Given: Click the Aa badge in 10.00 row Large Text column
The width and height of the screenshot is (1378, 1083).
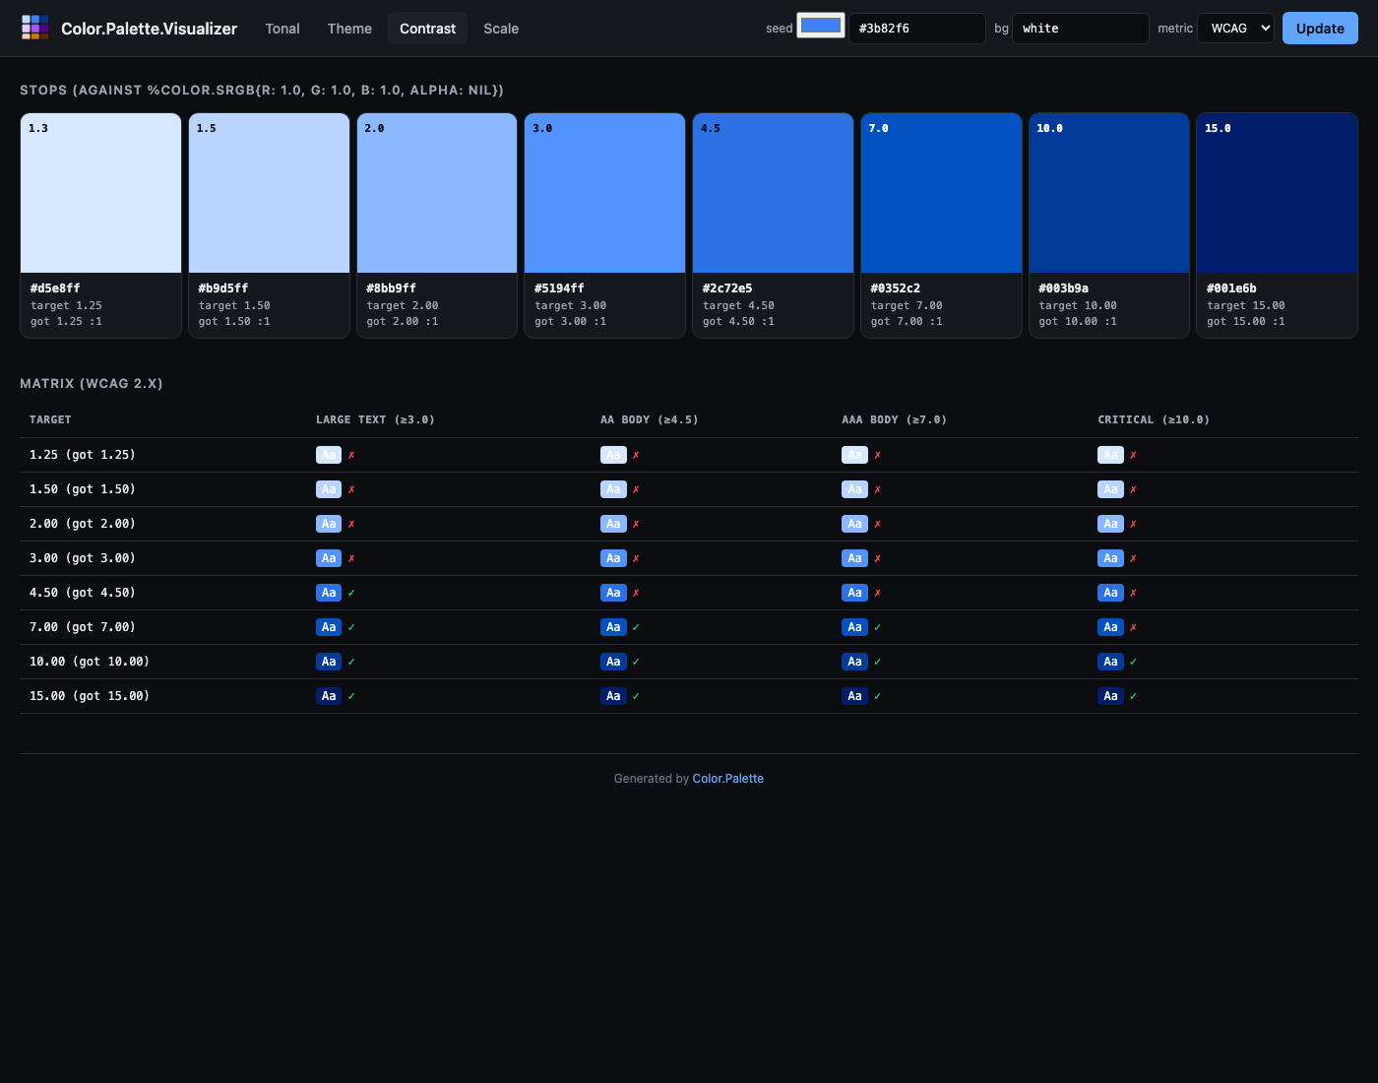Looking at the screenshot, I should (x=329, y=662).
